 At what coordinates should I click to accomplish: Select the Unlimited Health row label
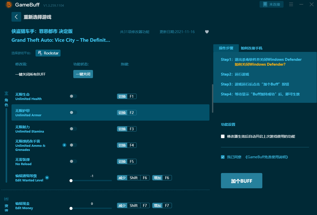click(x=28, y=96)
